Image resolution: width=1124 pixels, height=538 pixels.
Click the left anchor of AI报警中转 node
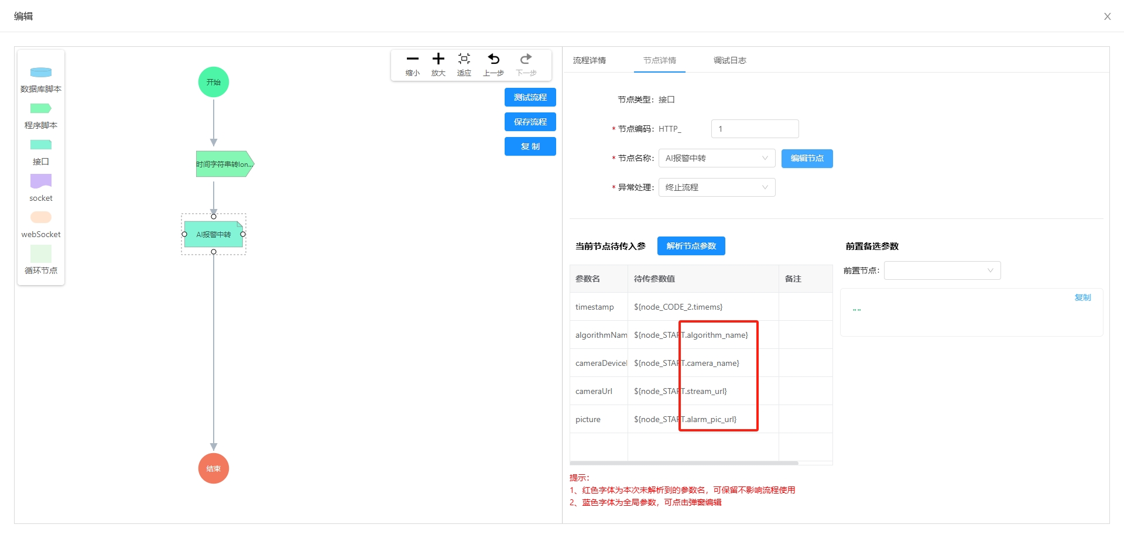(184, 234)
